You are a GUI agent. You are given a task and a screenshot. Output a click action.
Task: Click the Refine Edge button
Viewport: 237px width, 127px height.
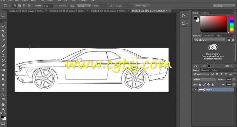pyautogui.click(x=142, y=6)
